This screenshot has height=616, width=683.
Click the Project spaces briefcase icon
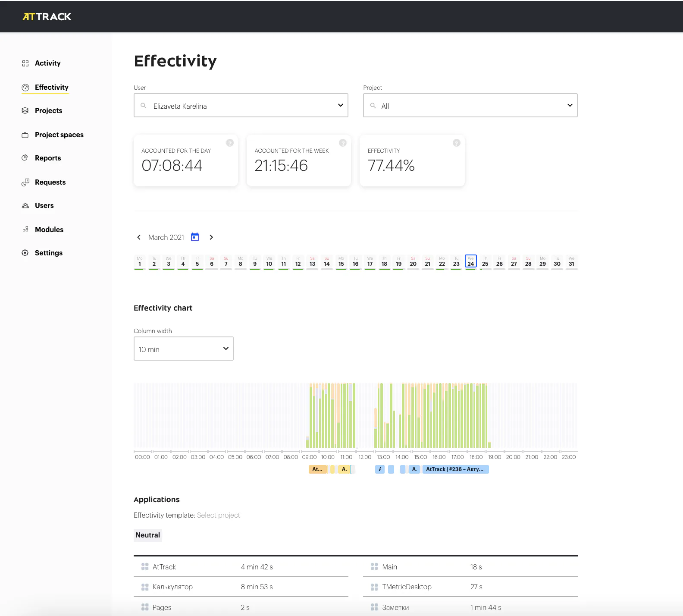(25, 135)
